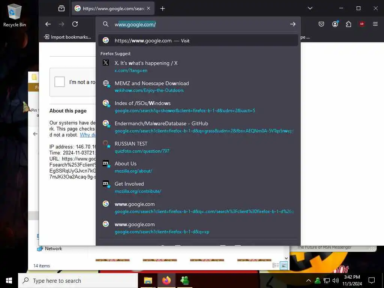This screenshot has height=288, width=384.
Task: Check the I'm not a robot box
Action: click(x=60, y=82)
